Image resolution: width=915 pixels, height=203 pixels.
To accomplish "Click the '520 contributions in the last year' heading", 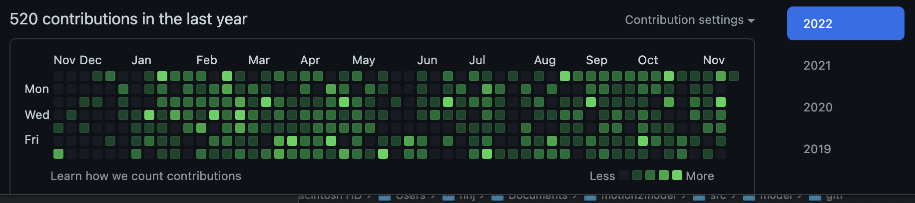I will [128, 19].
